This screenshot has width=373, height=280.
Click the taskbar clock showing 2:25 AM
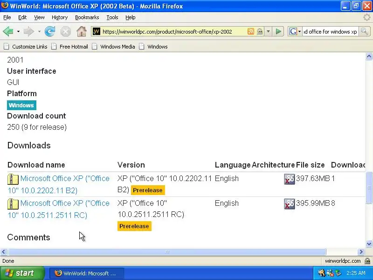pos(356,273)
